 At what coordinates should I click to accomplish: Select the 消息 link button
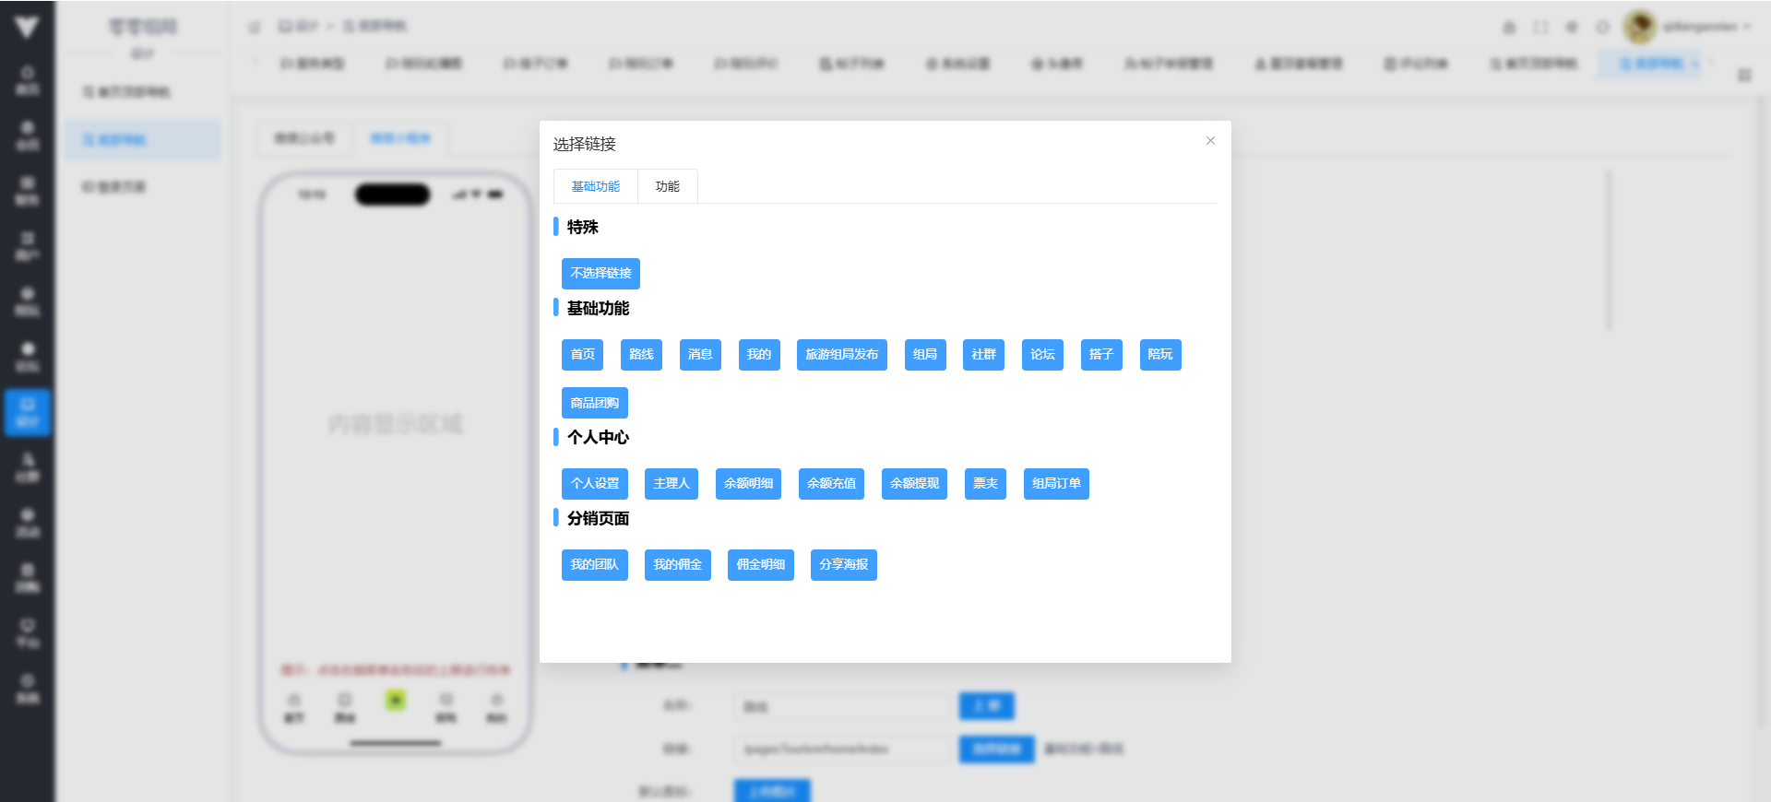click(700, 355)
